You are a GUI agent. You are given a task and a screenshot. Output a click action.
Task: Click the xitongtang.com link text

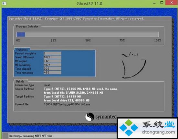pyautogui.click(x=158, y=132)
